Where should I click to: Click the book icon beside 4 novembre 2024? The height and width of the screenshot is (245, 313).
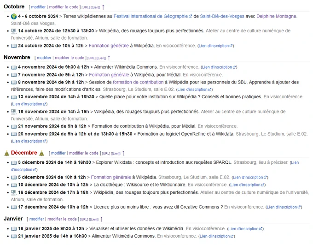[x=14, y=67]
